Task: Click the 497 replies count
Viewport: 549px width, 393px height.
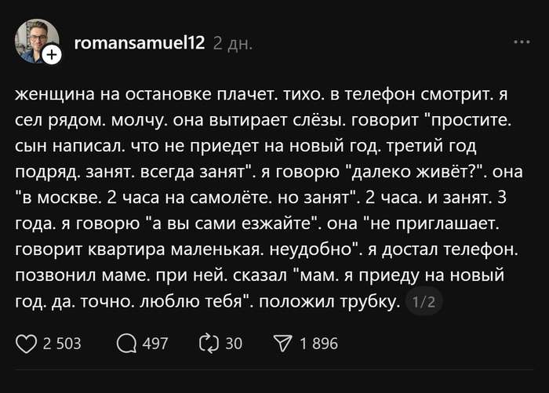Action: pyautogui.click(x=155, y=343)
